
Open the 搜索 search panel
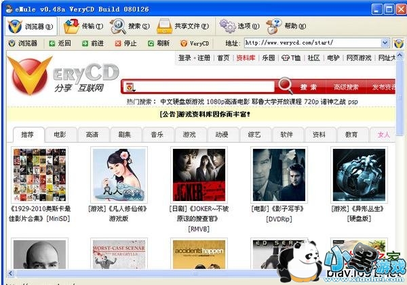(130, 26)
